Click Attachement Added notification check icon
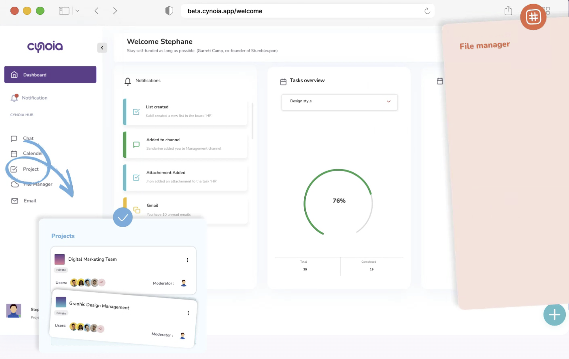The height and width of the screenshot is (359, 569). coord(136,177)
